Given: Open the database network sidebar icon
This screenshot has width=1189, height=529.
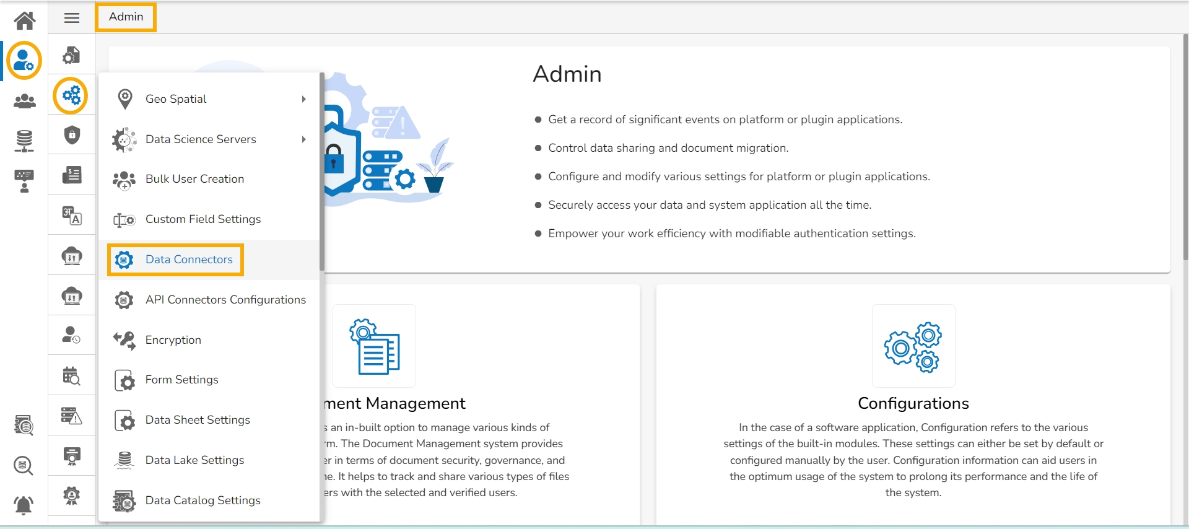Looking at the screenshot, I should coord(24,141).
